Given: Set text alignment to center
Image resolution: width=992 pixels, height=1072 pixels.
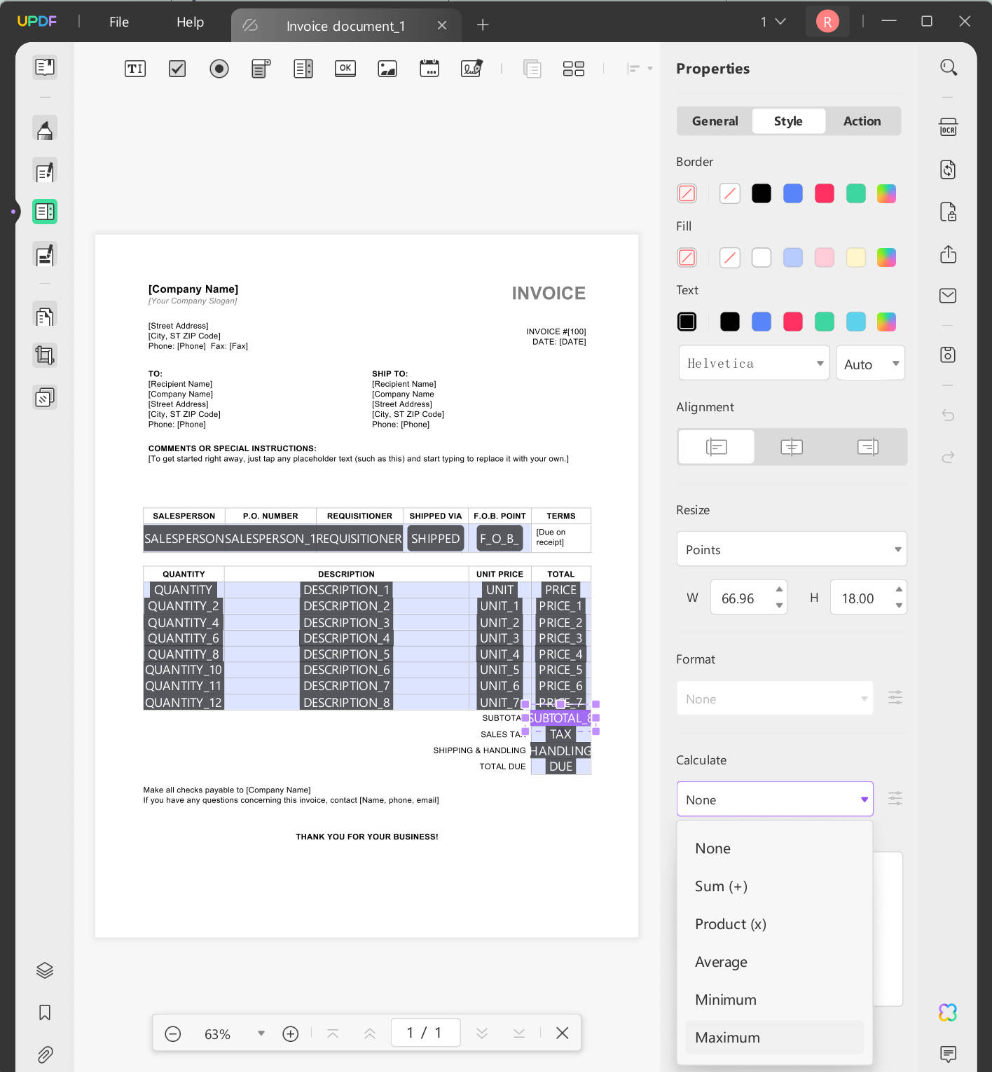Looking at the screenshot, I should tap(792, 446).
